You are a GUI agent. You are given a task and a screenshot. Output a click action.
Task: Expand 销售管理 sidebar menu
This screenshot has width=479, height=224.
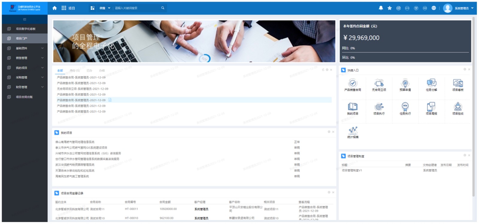coord(25,58)
